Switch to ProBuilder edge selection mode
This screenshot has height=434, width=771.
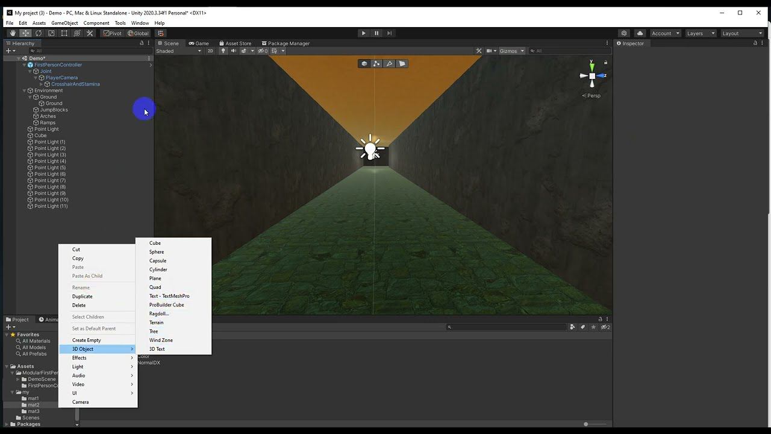[389, 63]
